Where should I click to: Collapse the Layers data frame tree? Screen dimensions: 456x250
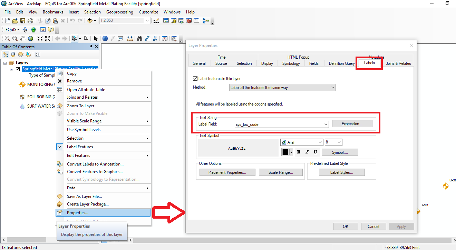[x=5, y=63]
